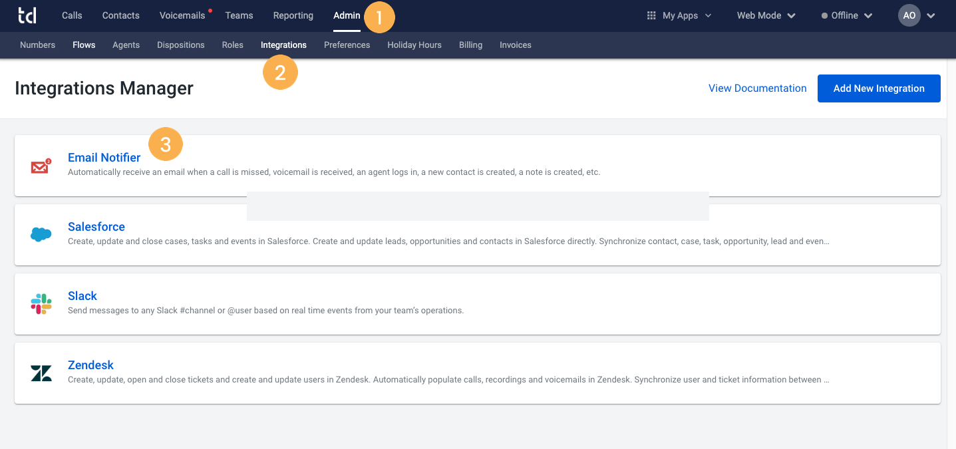Click the Offline status dot
The height and width of the screenshot is (449, 956).
(824, 15)
